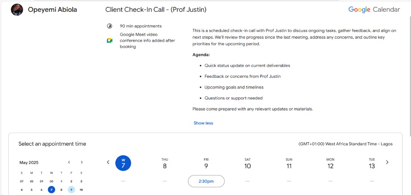Select Monday 12 in the week header
This screenshot has height=195, width=411.
point(330,164)
